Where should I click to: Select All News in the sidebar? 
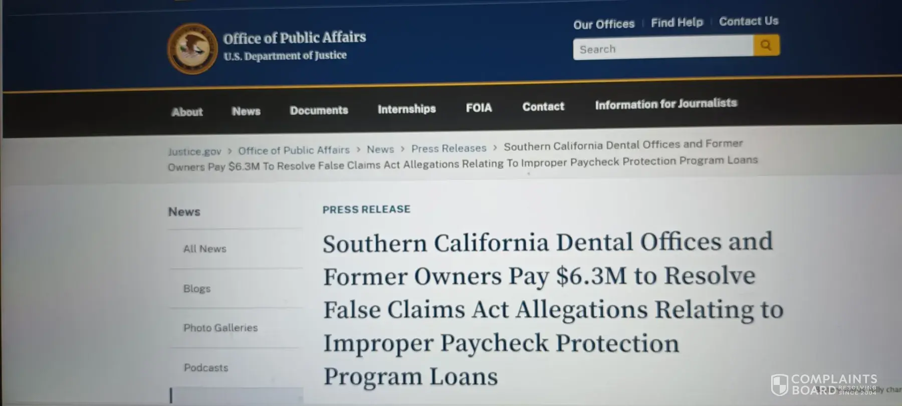tap(204, 249)
